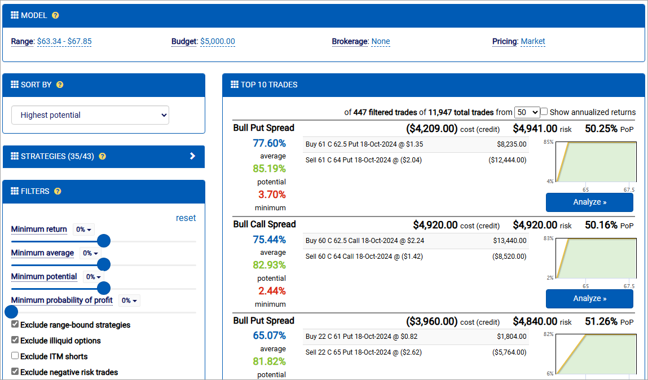Image resolution: width=648 pixels, height=380 pixels.
Task: Click the Brokerage label
Action: tap(350, 41)
